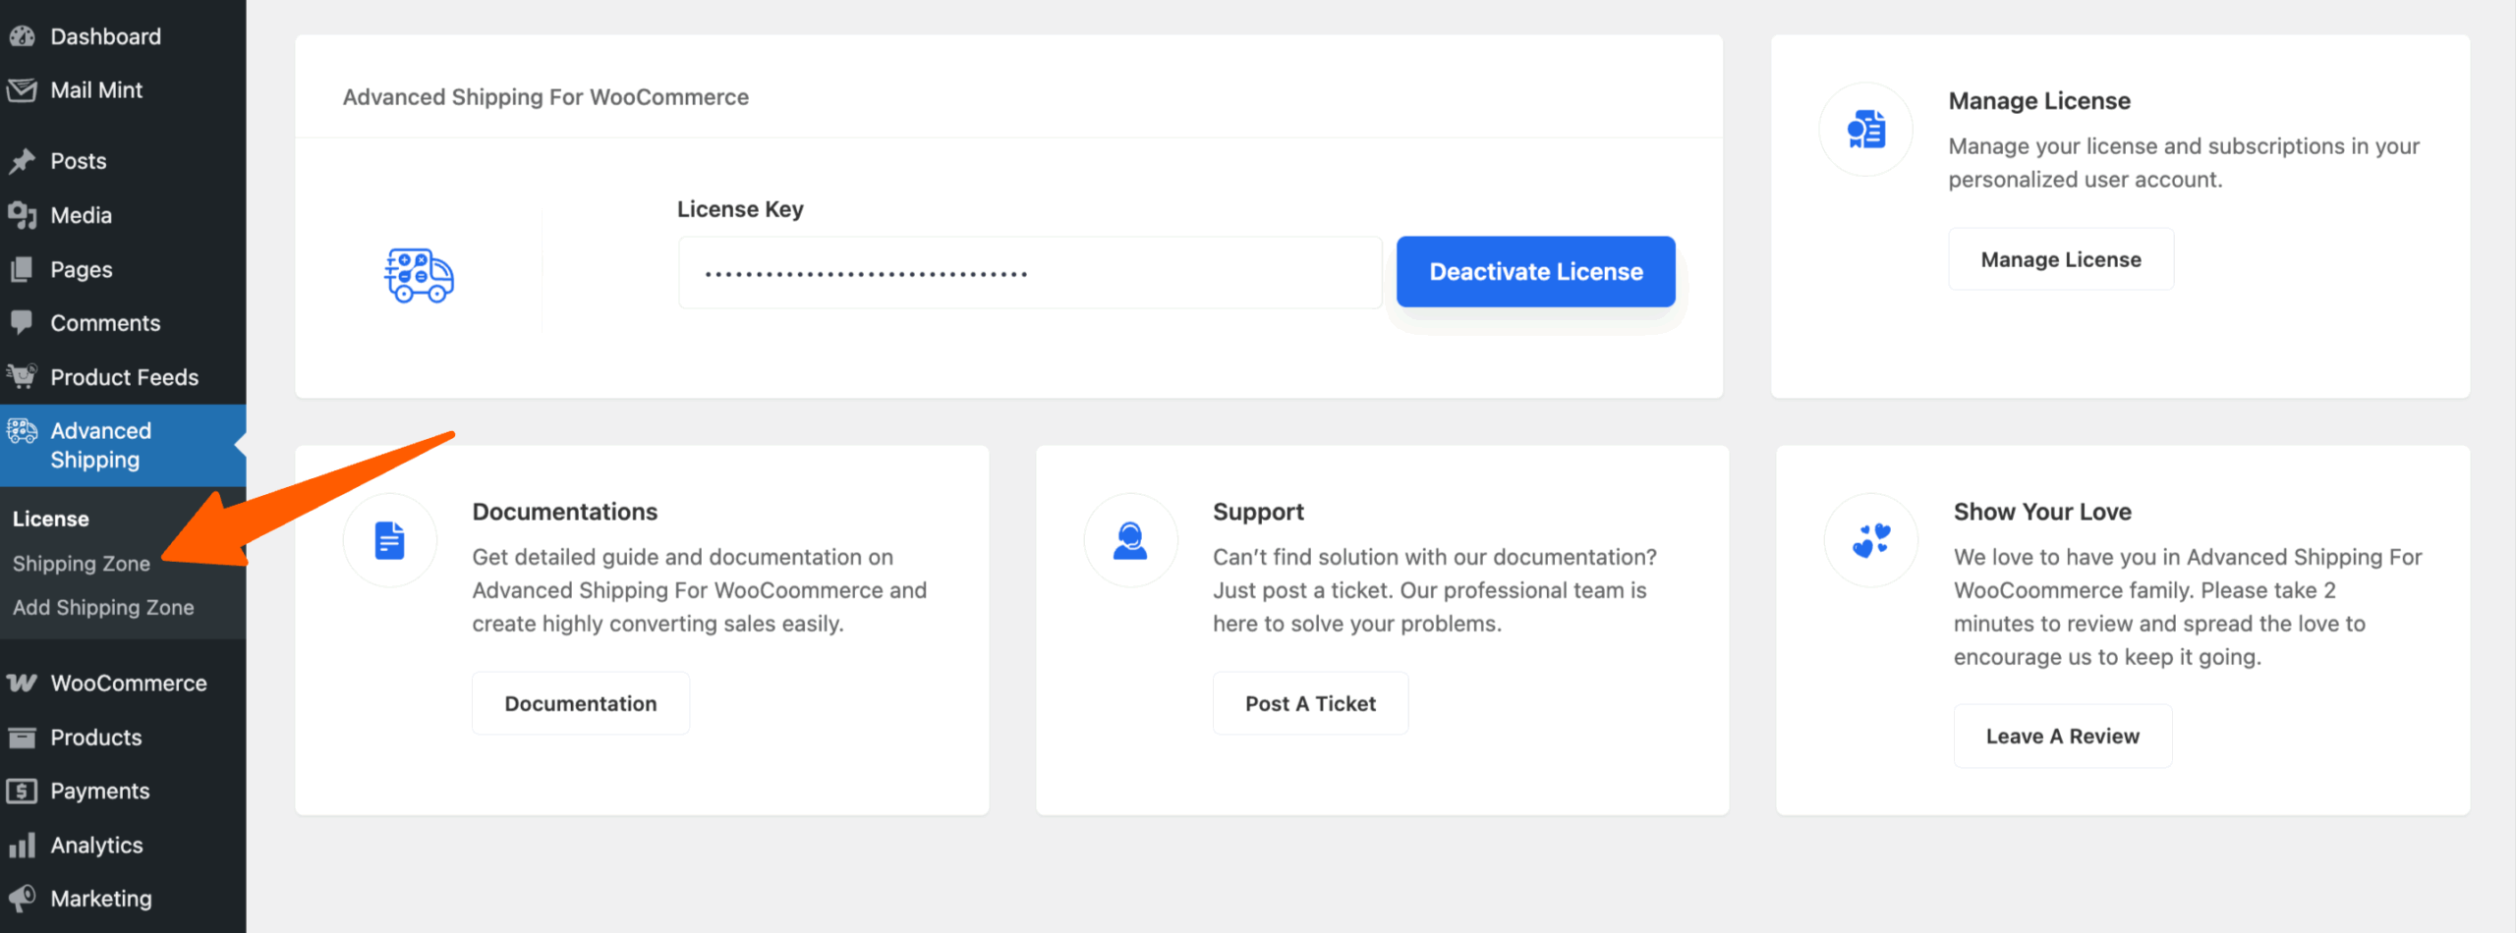2516x933 pixels.
Task: Click the Products box icon
Action: (x=22, y=737)
